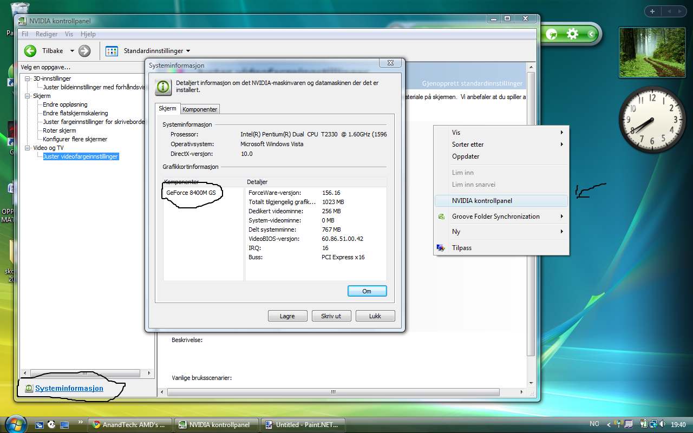
Task: Open the Tilbake history dropdown arrow
Action: 72,51
